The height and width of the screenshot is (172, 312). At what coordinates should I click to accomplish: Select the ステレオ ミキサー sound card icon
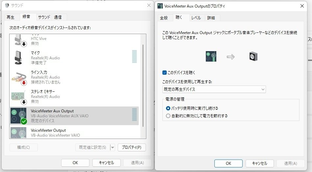coord(19,97)
